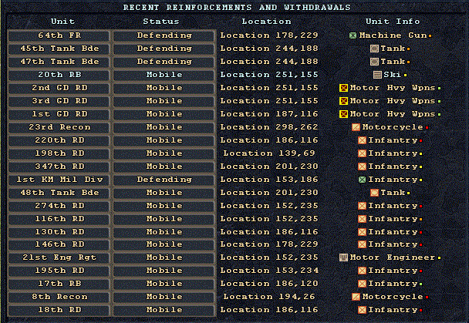Click the Tank icon for 47th Tank Bde

click(x=374, y=62)
